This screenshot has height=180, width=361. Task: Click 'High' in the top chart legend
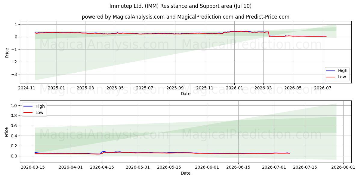tap(343, 71)
